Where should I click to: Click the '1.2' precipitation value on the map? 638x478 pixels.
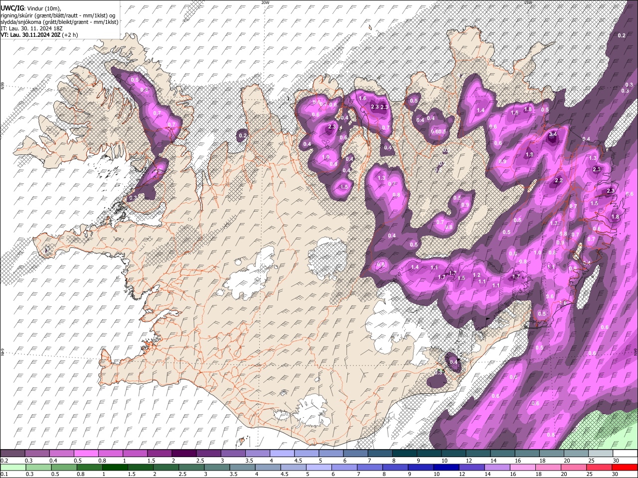click(x=477, y=275)
